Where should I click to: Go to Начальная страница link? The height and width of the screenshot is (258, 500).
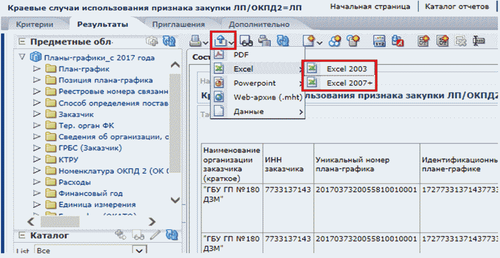click(x=370, y=6)
